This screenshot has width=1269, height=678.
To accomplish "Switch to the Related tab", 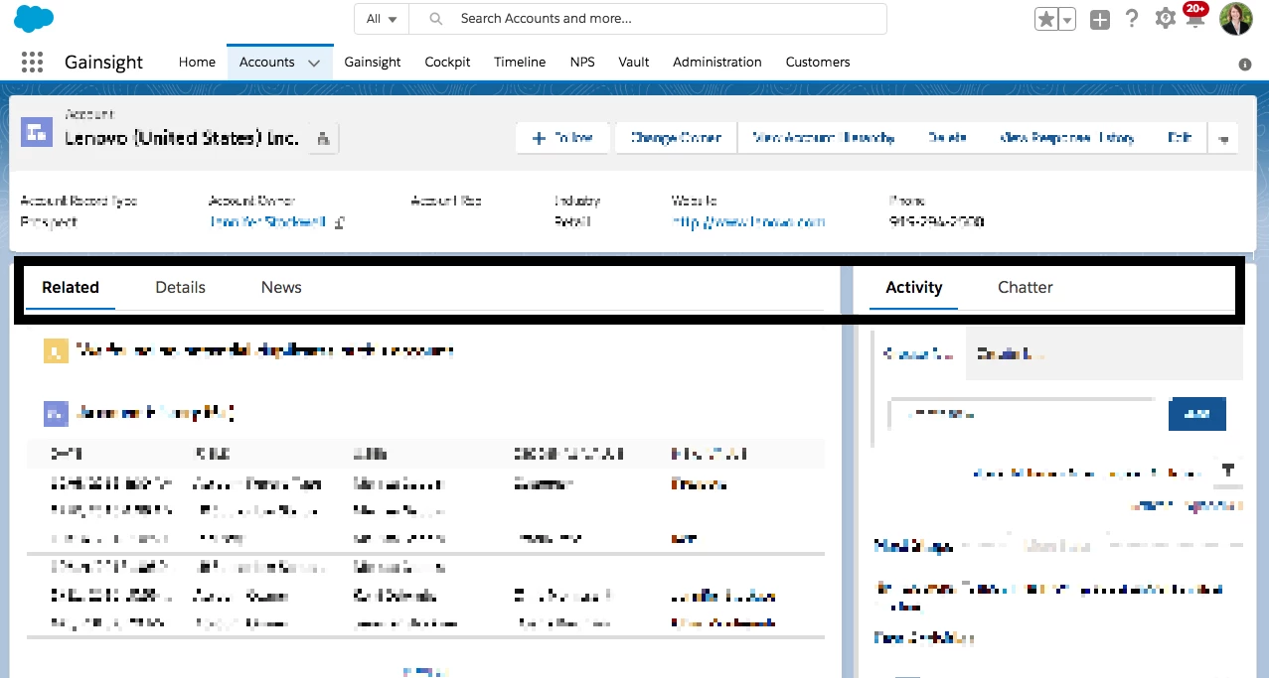I will [x=71, y=288].
